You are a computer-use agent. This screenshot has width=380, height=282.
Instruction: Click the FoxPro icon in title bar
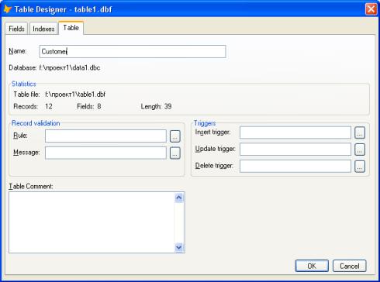[x=8, y=9]
